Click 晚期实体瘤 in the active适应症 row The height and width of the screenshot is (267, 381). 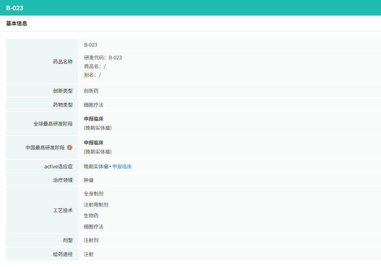point(96,166)
